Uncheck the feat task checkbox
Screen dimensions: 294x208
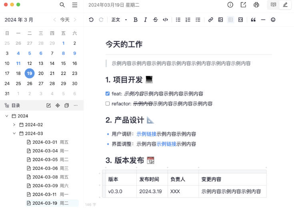point(108,93)
